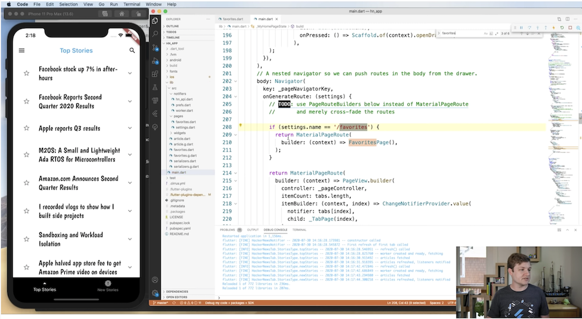Open Manage gear in activity bar

155,293
